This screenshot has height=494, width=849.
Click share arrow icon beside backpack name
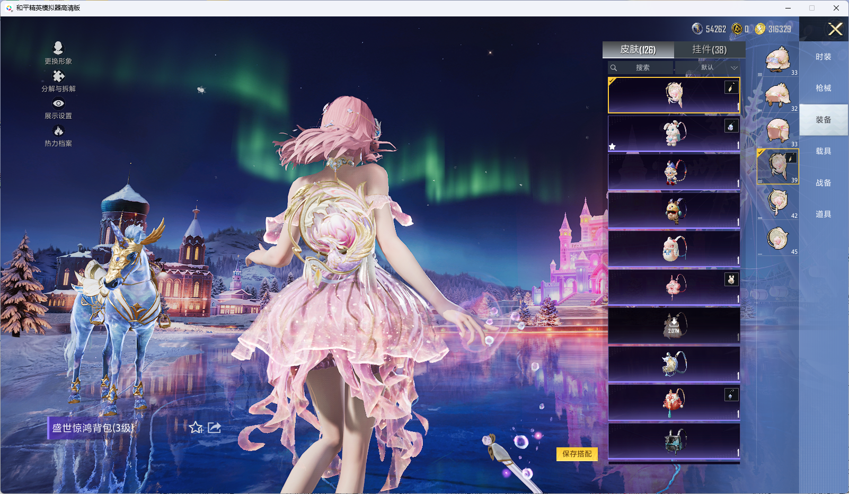tap(215, 427)
